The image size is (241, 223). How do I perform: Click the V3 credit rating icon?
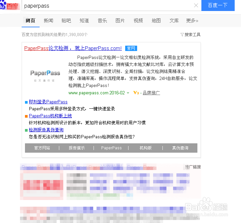pyautogui.click(x=136, y=93)
